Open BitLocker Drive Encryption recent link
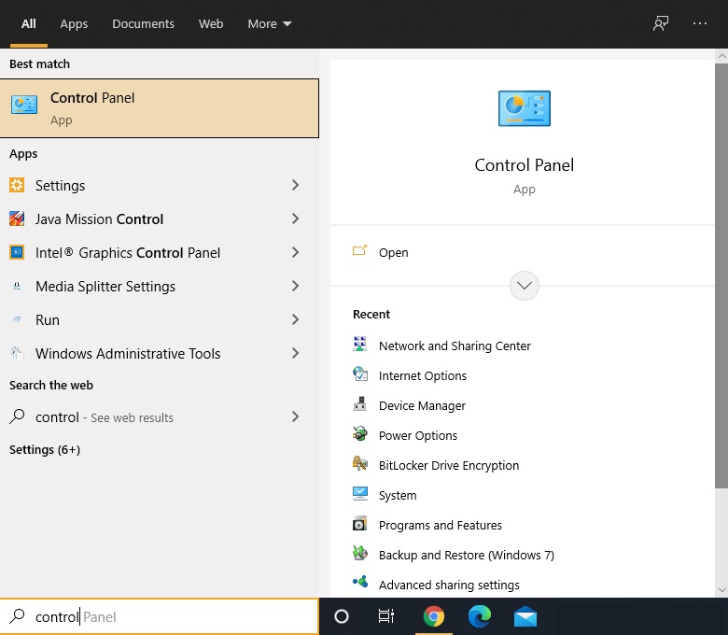Screen dimensions: 728x635 [449, 465]
